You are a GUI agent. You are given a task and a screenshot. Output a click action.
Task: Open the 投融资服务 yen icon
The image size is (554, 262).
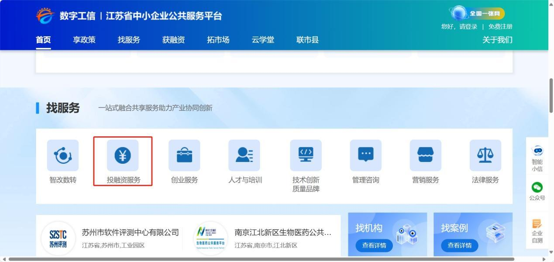point(123,155)
